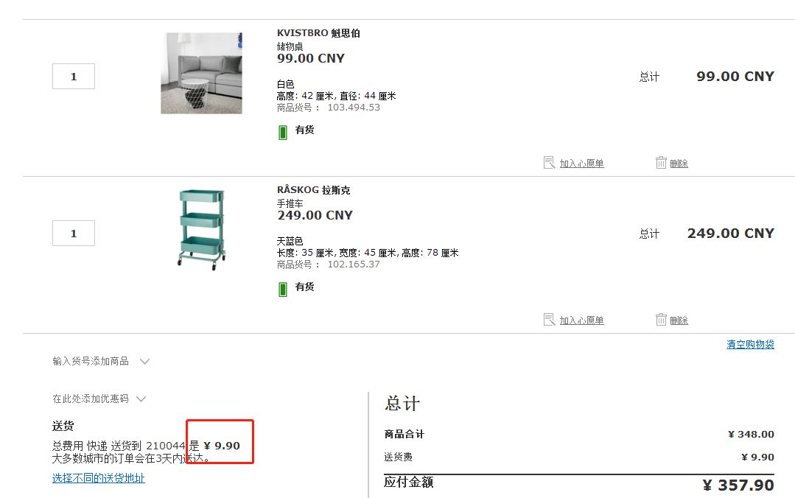Open 选择不同的送货地址 link
This screenshot has width=795, height=498.
(x=98, y=478)
